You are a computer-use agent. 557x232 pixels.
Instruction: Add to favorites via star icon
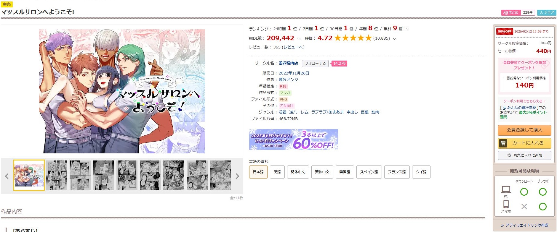(x=509, y=155)
